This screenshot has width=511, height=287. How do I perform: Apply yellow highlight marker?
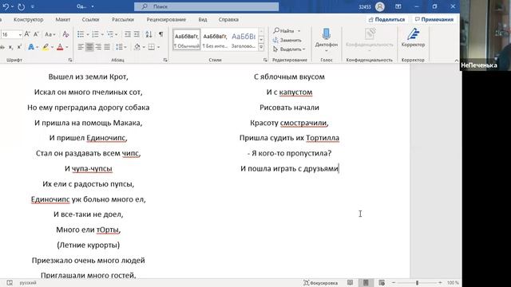pos(46,47)
